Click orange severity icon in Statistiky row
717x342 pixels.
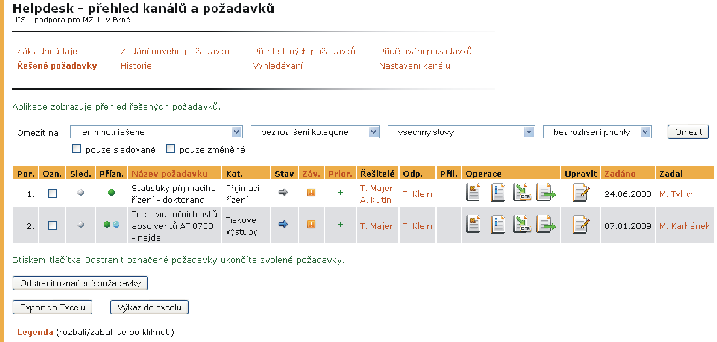[x=311, y=192]
